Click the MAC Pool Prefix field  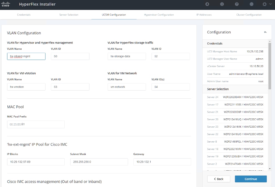coord(36,124)
